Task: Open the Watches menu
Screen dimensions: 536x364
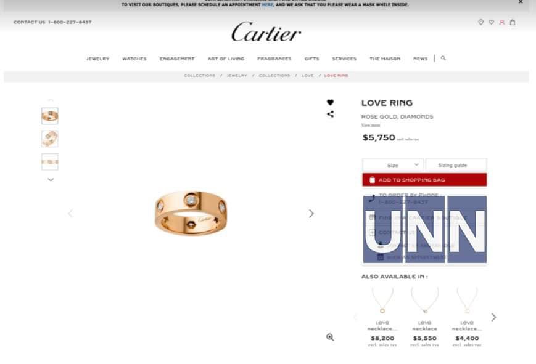Action: point(134,59)
